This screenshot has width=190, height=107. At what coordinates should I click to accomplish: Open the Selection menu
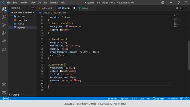point(24,3)
